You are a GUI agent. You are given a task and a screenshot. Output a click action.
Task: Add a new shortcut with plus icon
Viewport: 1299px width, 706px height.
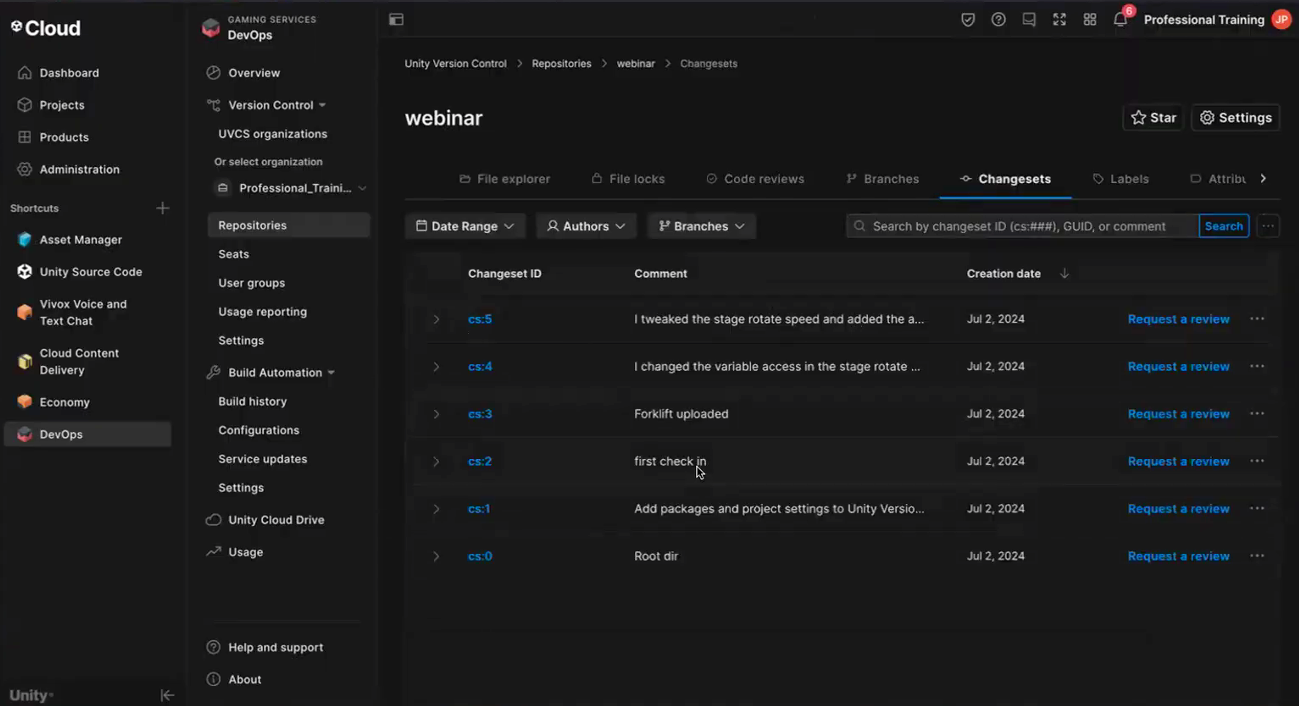[162, 208]
